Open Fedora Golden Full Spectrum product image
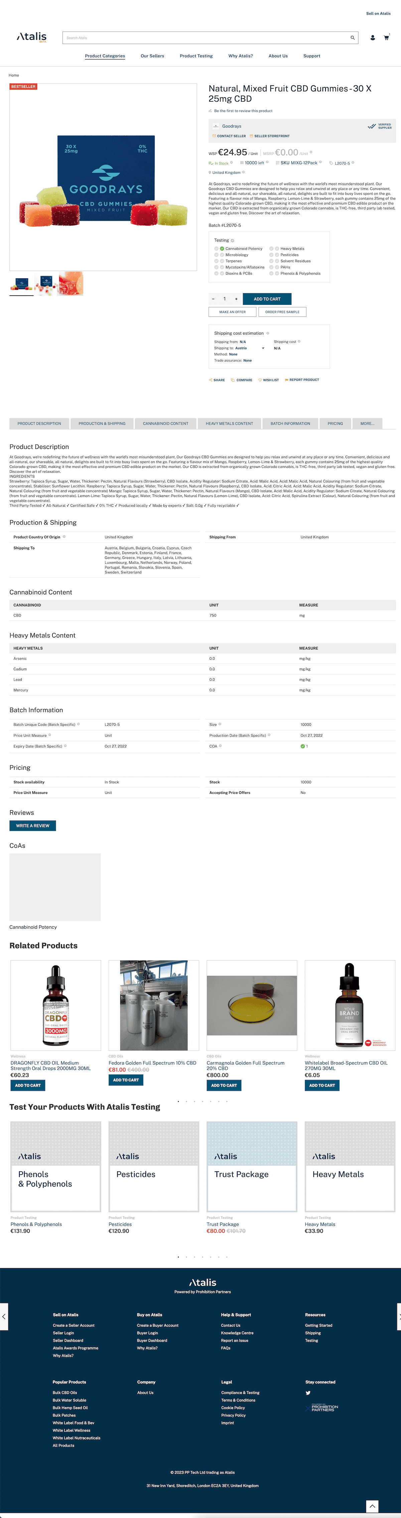 154,1005
